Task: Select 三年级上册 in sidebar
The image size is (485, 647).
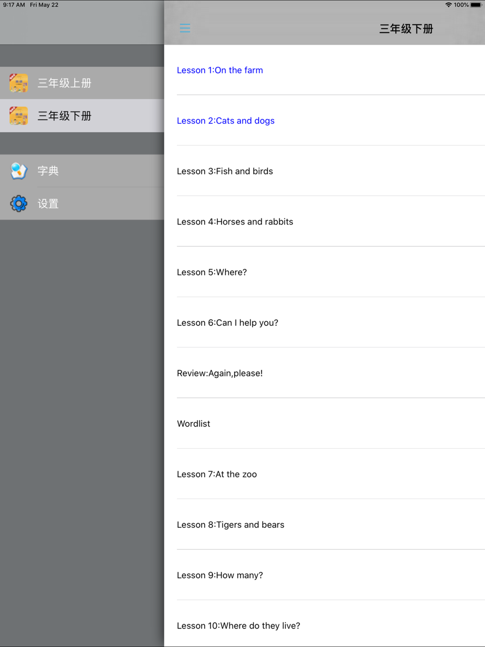Action: pos(82,83)
